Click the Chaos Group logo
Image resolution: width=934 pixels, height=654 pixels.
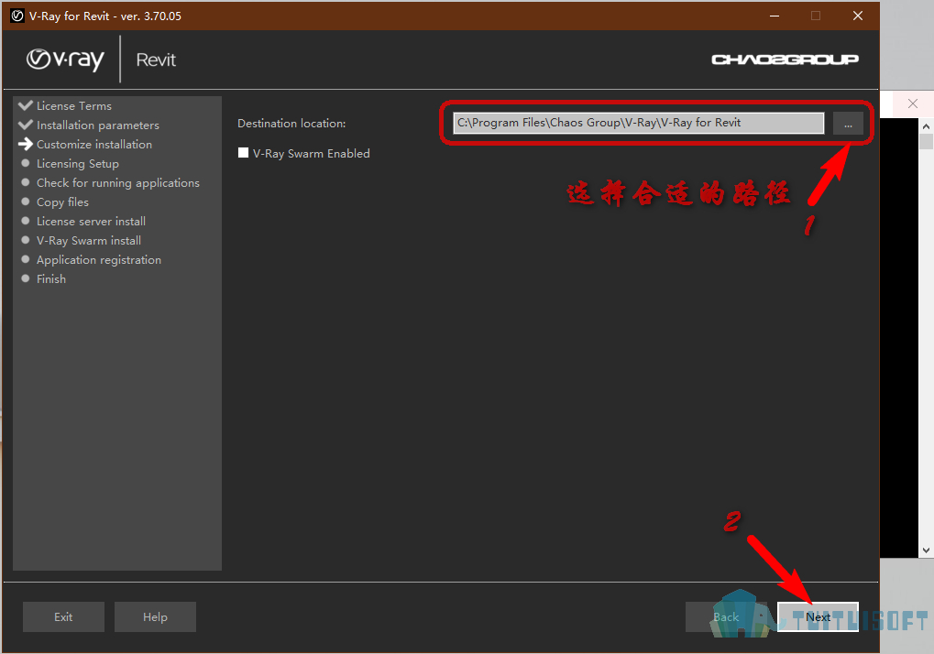click(786, 59)
